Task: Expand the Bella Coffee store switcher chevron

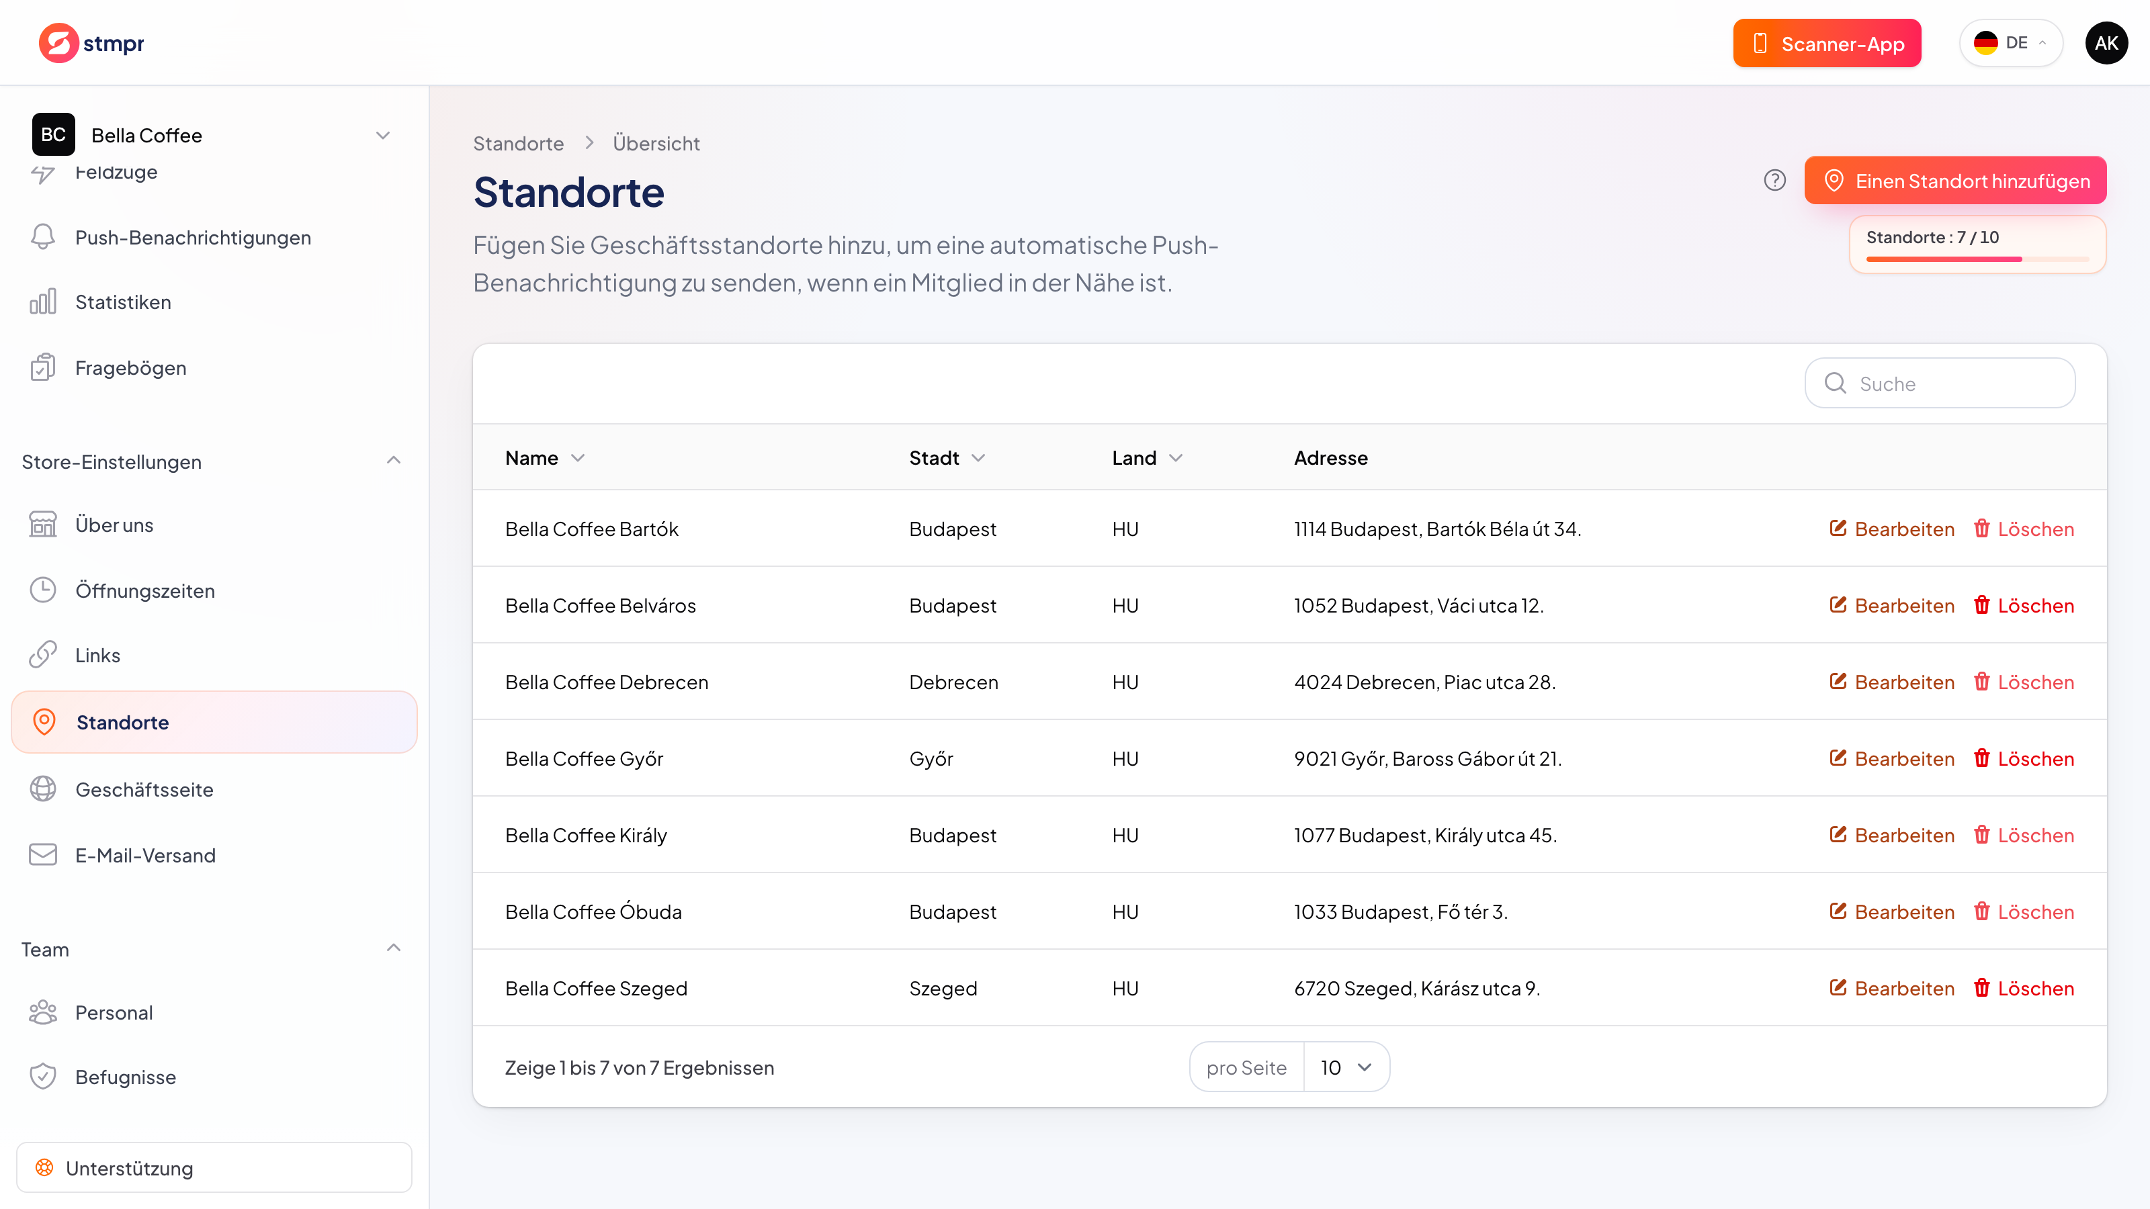Action: (383, 135)
